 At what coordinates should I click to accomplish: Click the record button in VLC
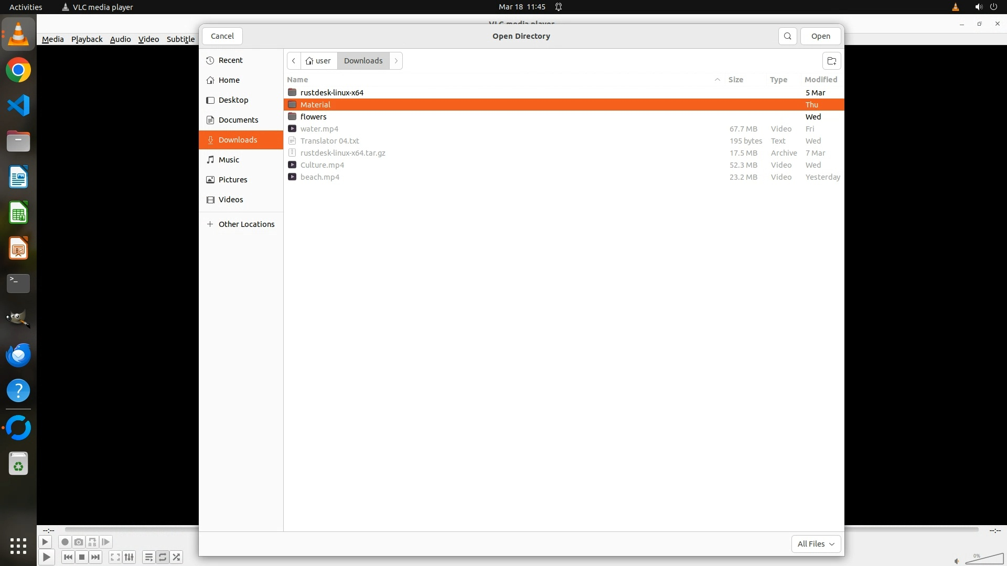pyautogui.click(x=65, y=542)
